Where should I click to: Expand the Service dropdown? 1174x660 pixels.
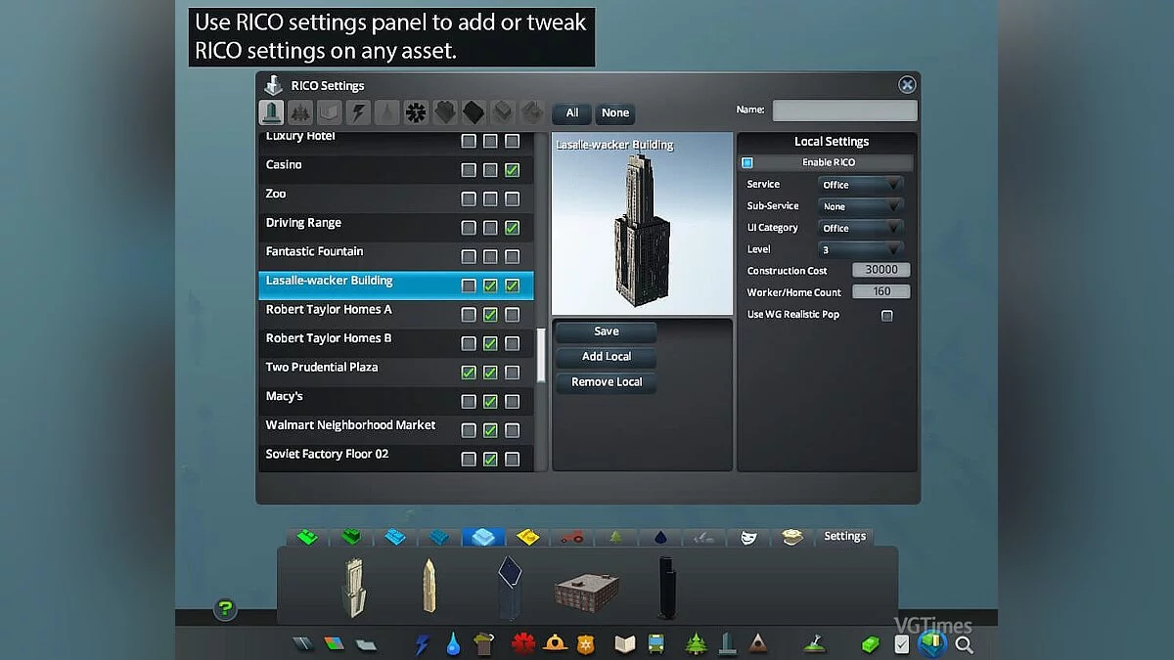[x=860, y=185]
